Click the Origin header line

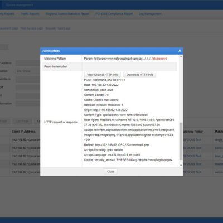[105, 110]
